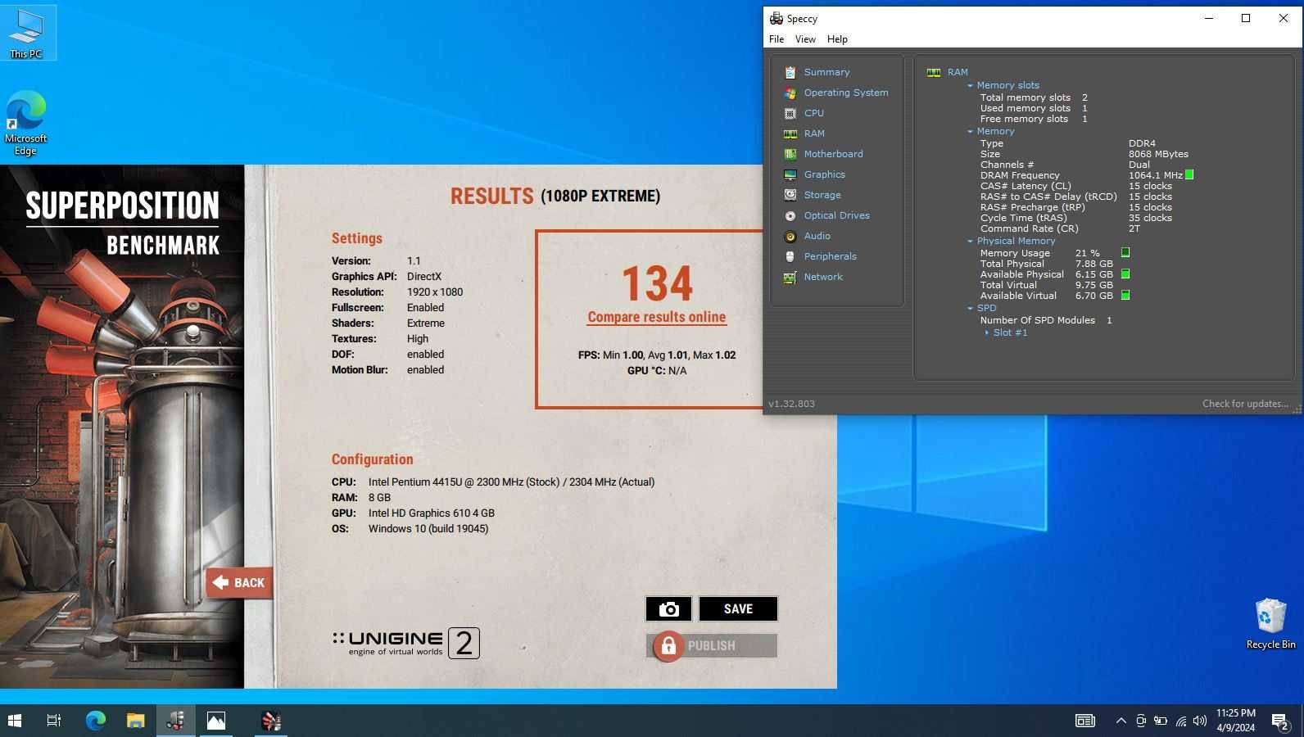This screenshot has height=737, width=1304.
Task: Open the volume control in system tray
Action: [1200, 721]
